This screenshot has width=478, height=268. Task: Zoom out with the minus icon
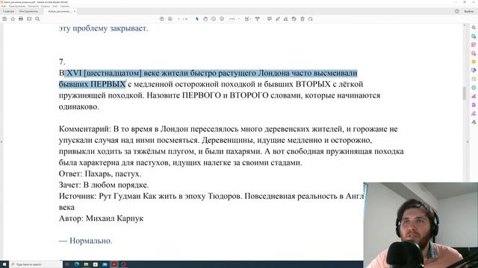pyautogui.click(x=214, y=19)
